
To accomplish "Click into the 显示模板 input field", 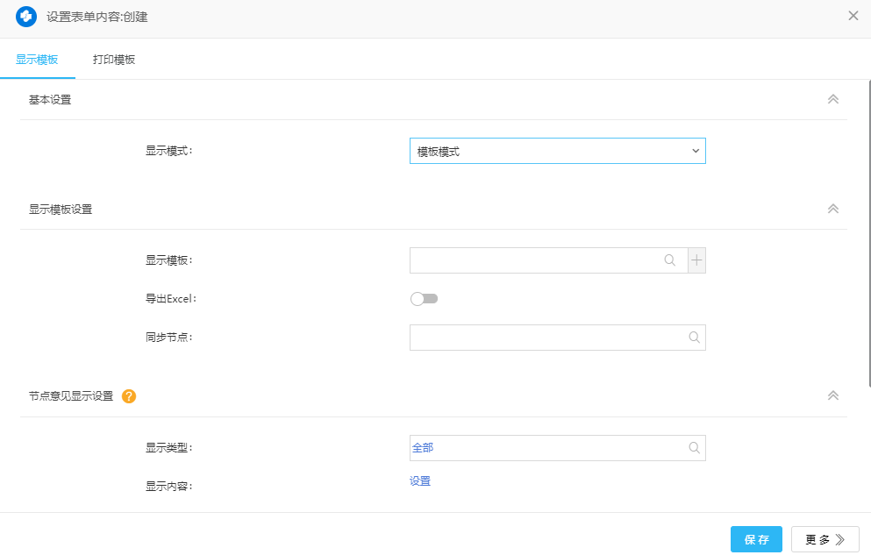I will pos(535,260).
